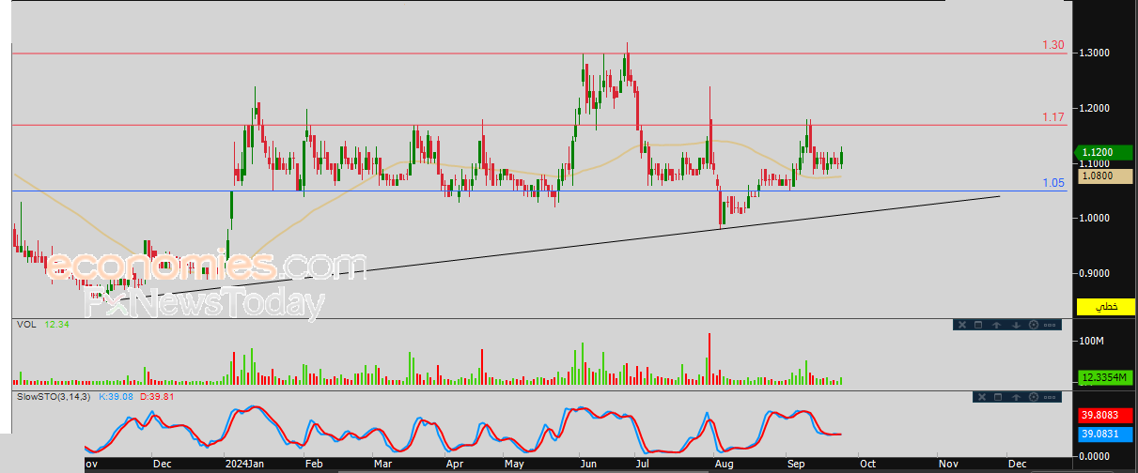Close the VOL indicator panel
1138x473 pixels.
(962, 325)
